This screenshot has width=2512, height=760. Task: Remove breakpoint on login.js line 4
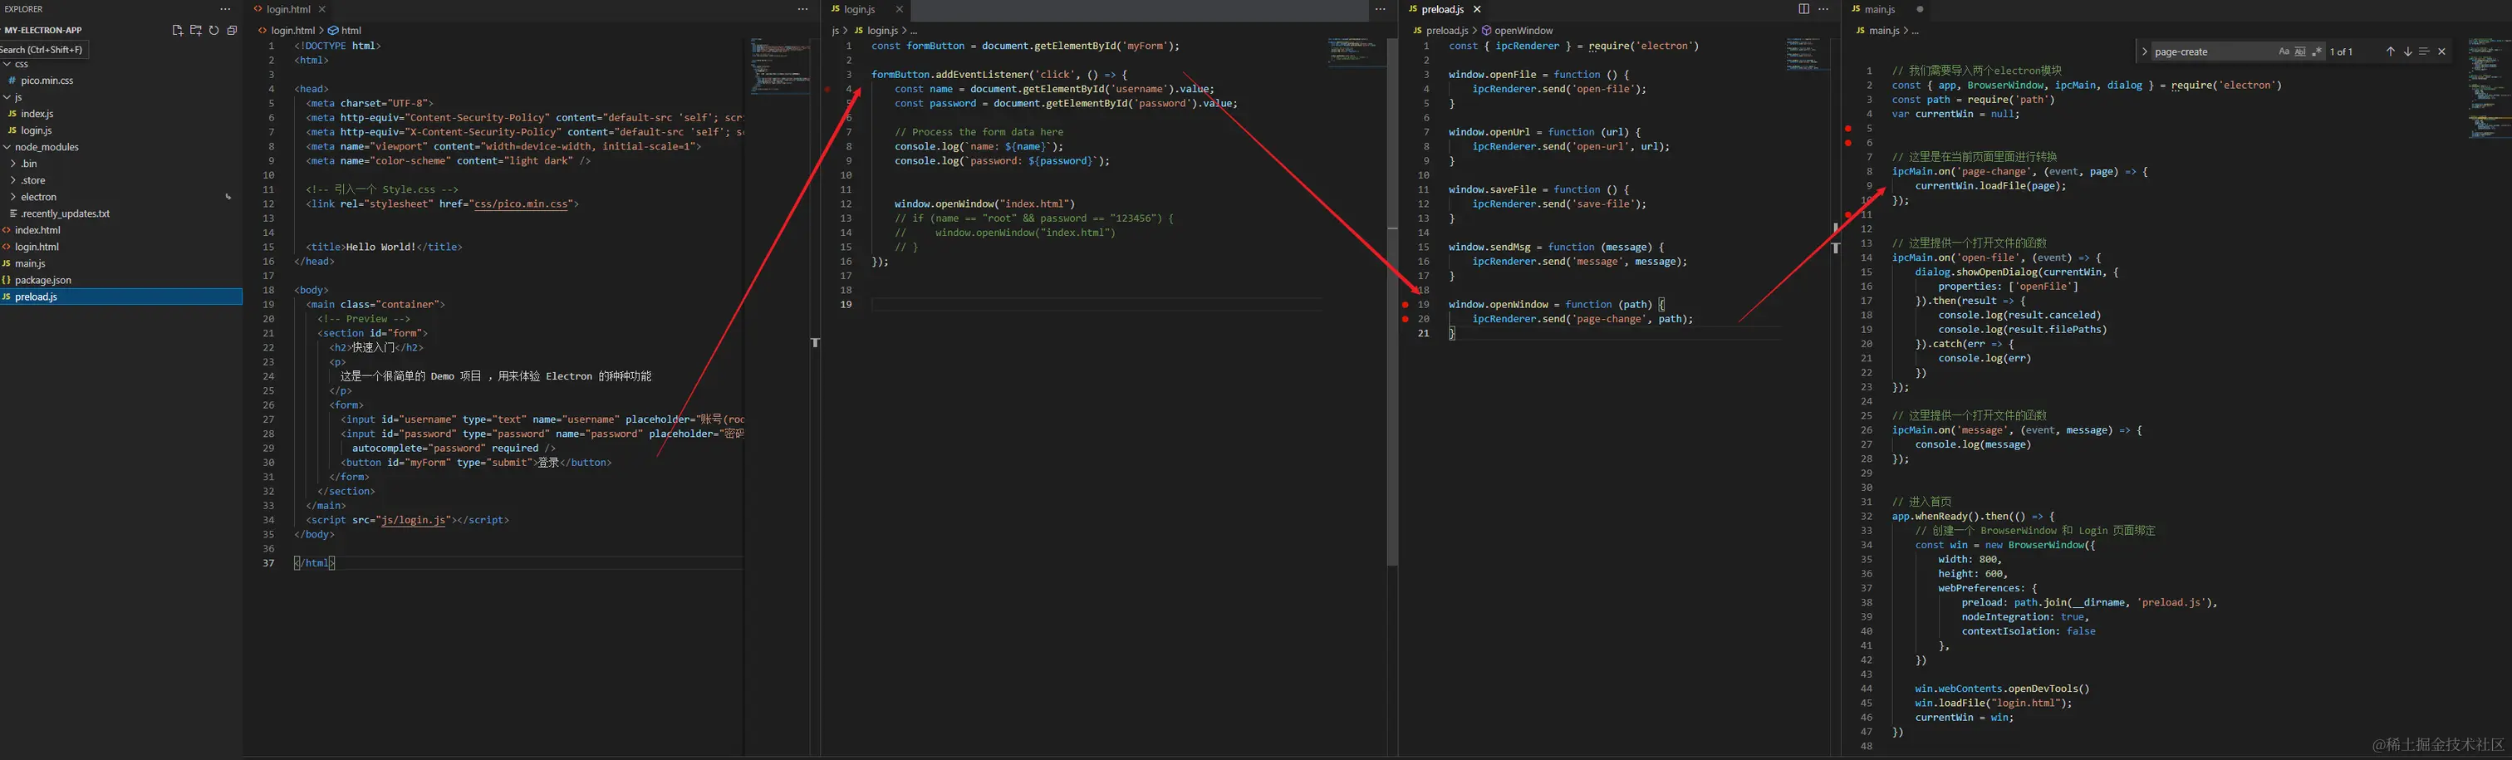point(828,89)
